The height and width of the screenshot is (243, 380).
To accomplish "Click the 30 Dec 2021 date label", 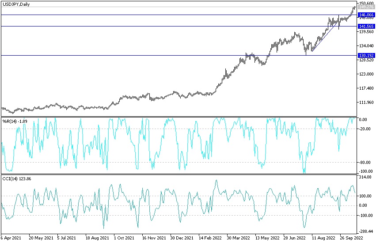I will (x=182, y=238).
